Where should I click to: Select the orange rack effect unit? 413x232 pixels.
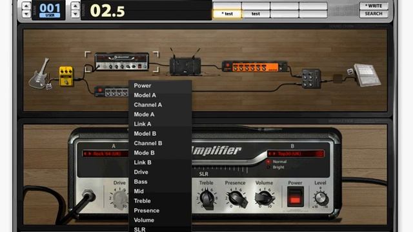tap(254, 66)
